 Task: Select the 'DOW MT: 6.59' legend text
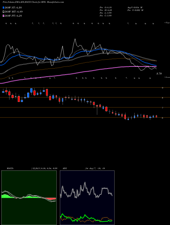pyautogui.click(x=14, y=12)
